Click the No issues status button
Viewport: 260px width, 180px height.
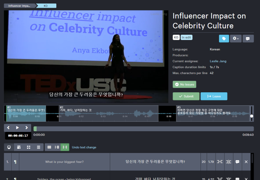tap(184, 85)
